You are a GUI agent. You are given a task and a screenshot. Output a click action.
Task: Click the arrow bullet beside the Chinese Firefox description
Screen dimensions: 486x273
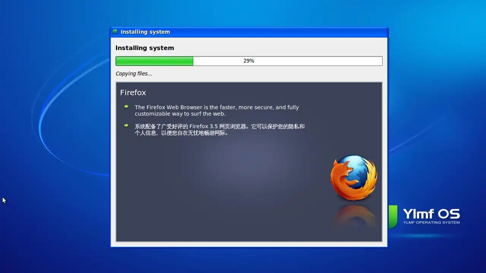(x=126, y=126)
